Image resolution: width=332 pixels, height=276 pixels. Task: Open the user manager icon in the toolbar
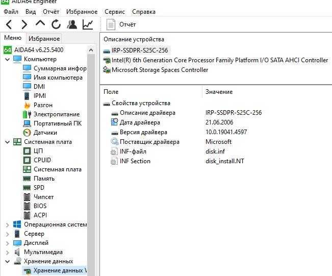click(x=72, y=24)
